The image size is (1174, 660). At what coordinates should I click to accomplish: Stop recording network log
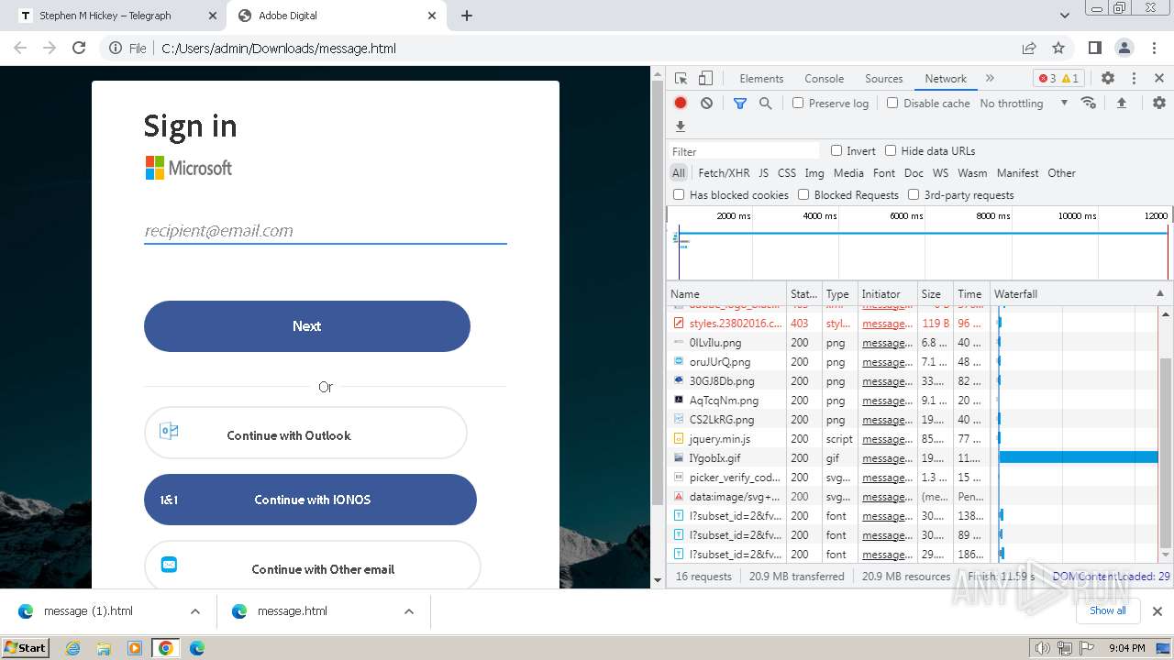[681, 104]
